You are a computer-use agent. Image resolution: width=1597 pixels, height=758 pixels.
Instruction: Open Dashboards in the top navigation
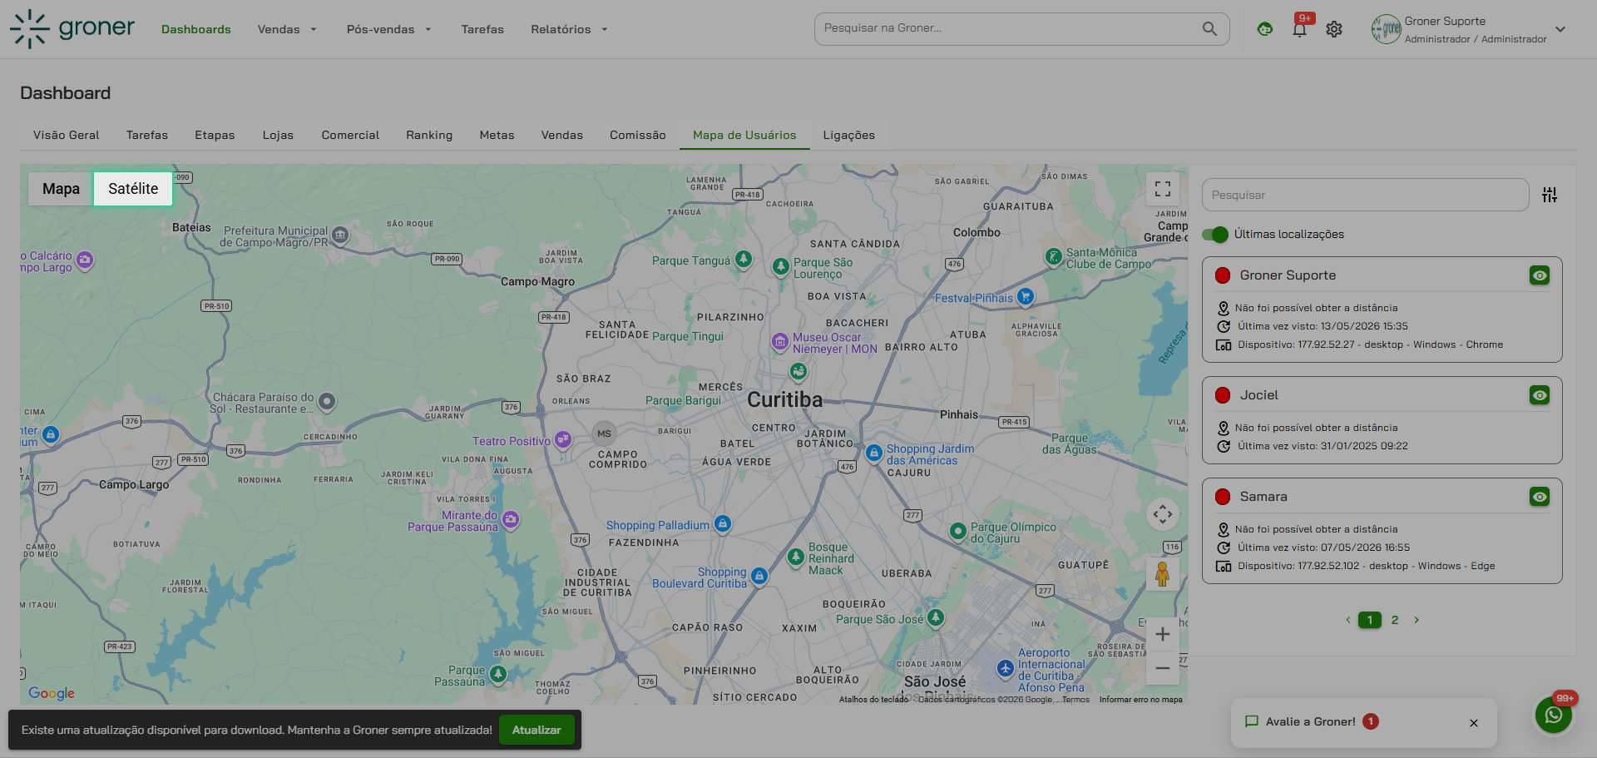point(196,29)
